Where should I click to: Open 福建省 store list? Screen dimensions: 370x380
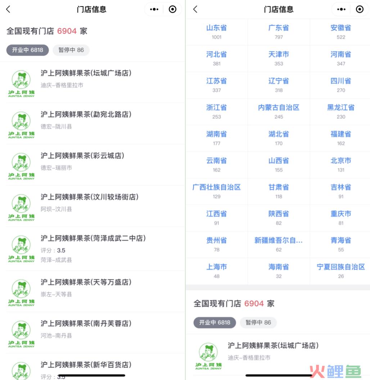pos(340,139)
